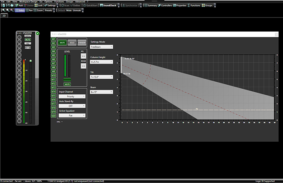Screen dimensions: 283x183
Task: Toggle the green MUTE button beside SOLO
Action: pyautogui.click(x=62, y=43)
